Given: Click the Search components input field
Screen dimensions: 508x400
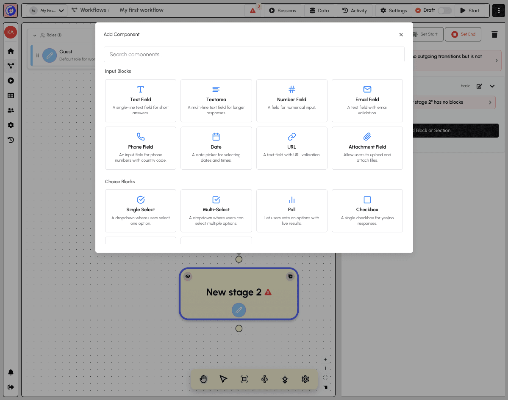Looking at the screenshot, I should [x=254, y=54].
